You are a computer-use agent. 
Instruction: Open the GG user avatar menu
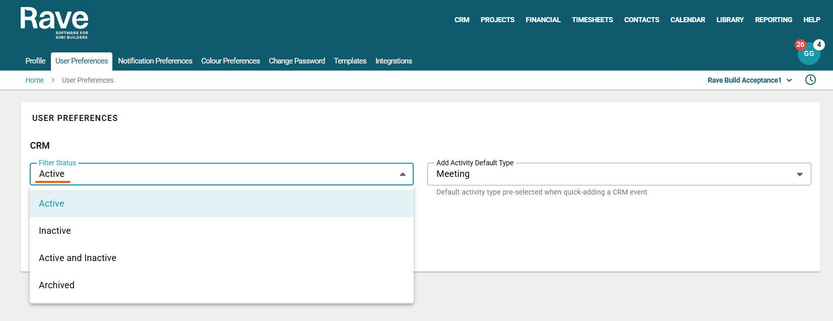point(808,55)
